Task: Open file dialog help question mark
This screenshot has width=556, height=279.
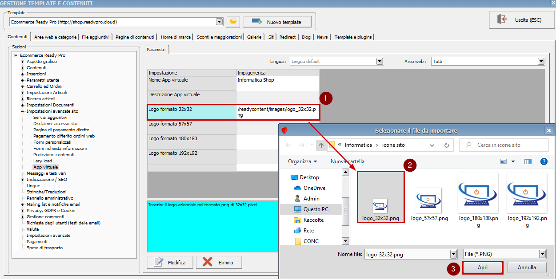Action: (544, 161)
